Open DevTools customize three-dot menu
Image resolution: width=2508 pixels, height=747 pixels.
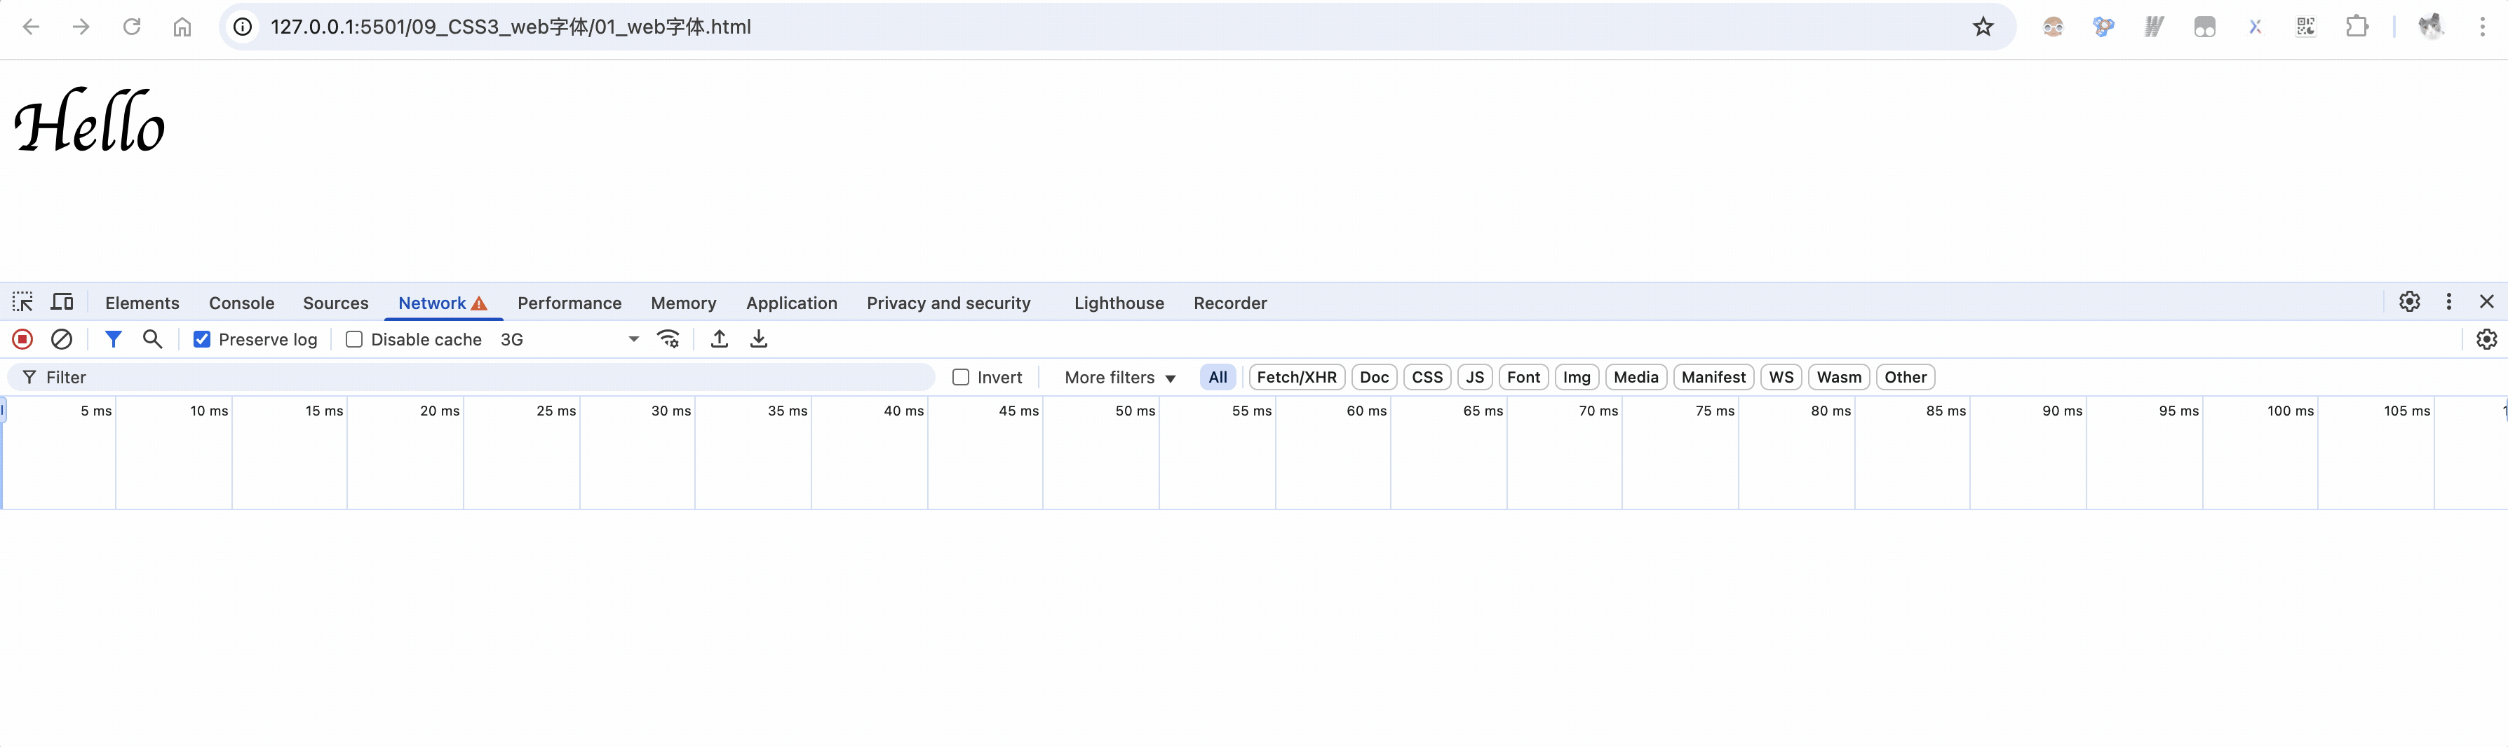coord(2448,303)
